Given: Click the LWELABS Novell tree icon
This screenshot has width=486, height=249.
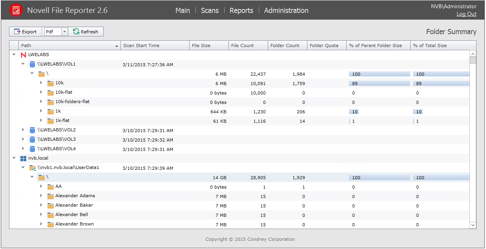Looking at the screenshot, I should [x=23, y=55].
